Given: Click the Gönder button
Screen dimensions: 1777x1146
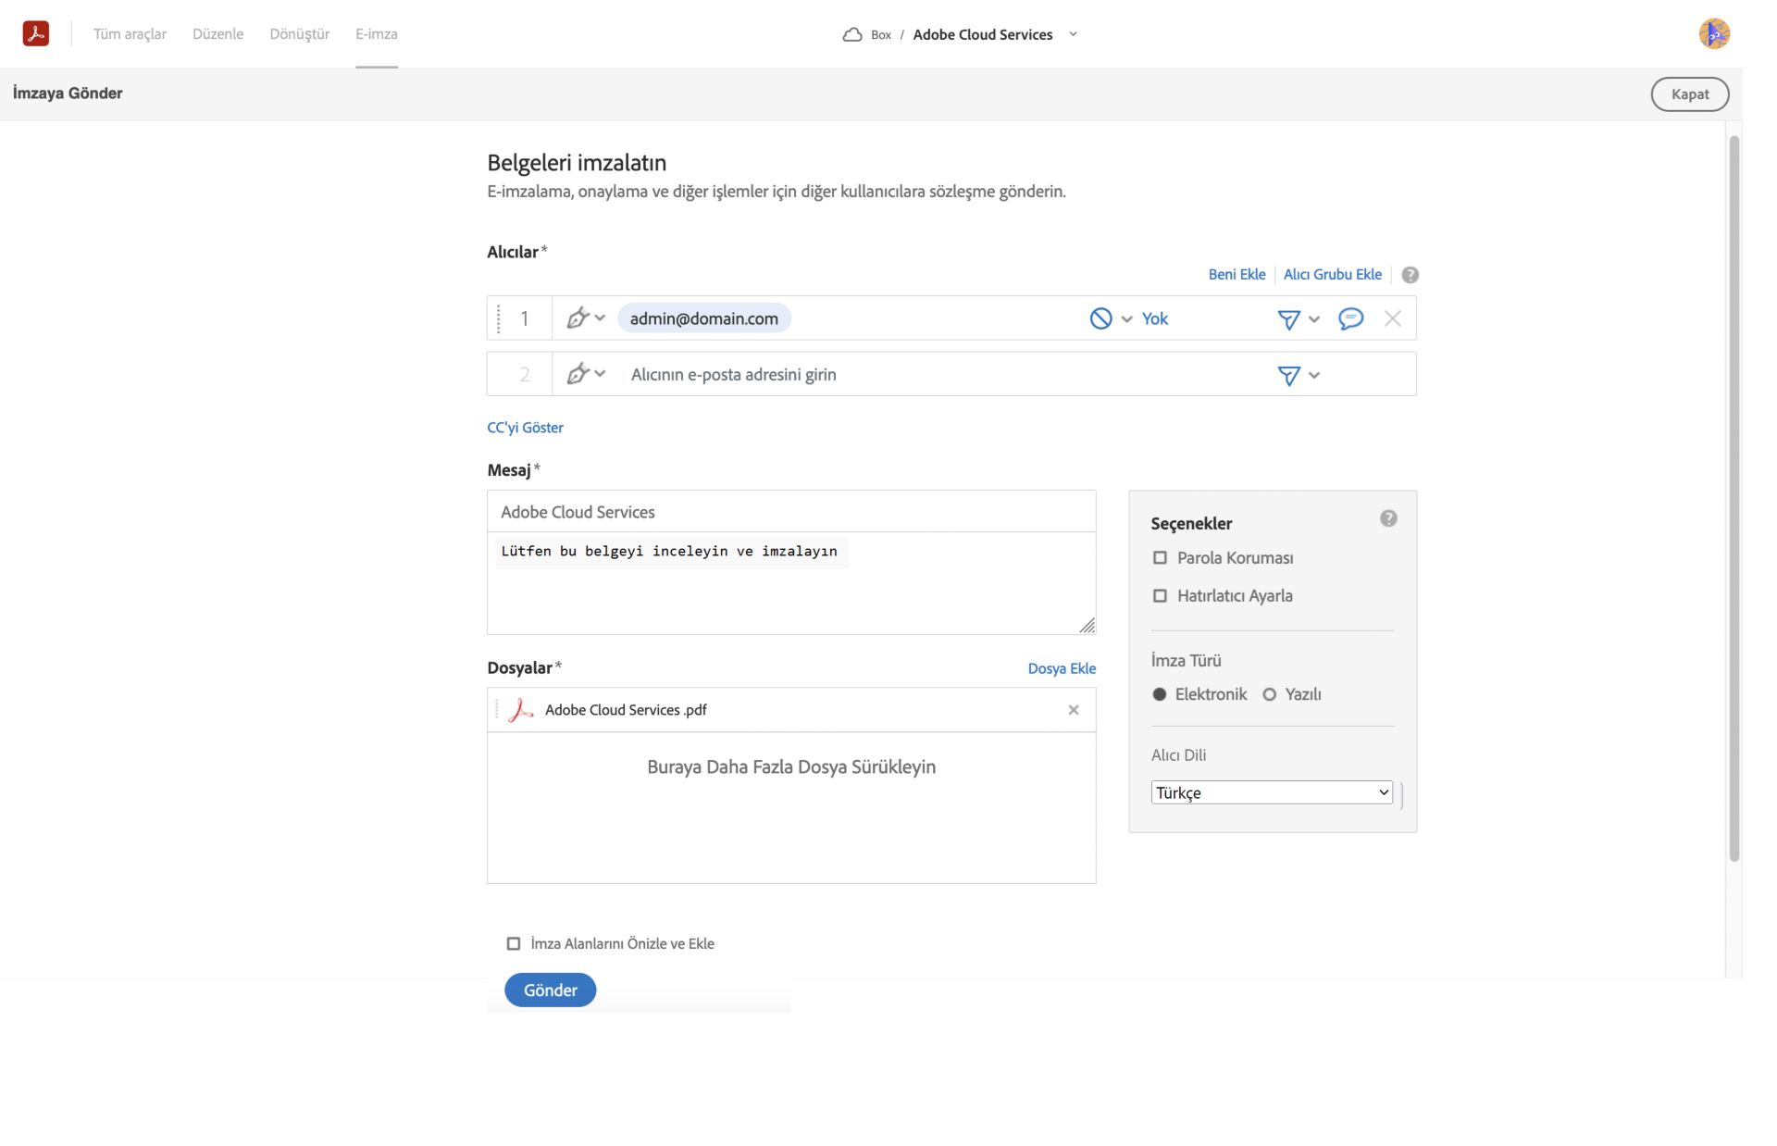Looking at the screenshot, I should pos(549,990).
